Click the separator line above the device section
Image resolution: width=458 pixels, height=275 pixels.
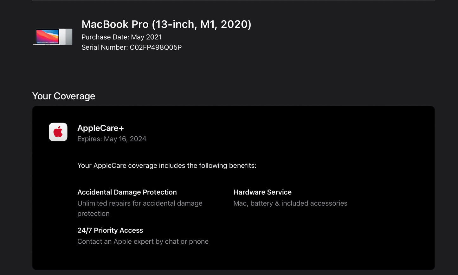pyautogui.click(x=229, y=1)
